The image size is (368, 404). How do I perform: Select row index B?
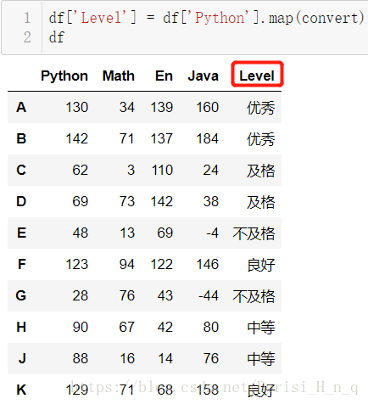[x=21, y=138]
